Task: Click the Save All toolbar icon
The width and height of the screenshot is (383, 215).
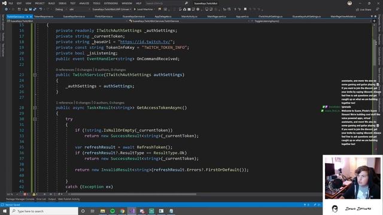Action: click(x=35, y=10)
